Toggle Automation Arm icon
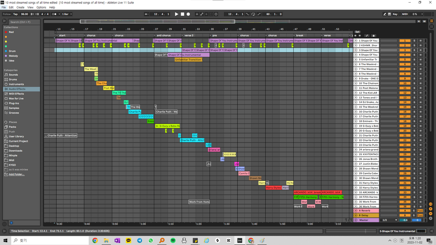The height and width of the screenshot is (245, 436). tap(202, 14)
